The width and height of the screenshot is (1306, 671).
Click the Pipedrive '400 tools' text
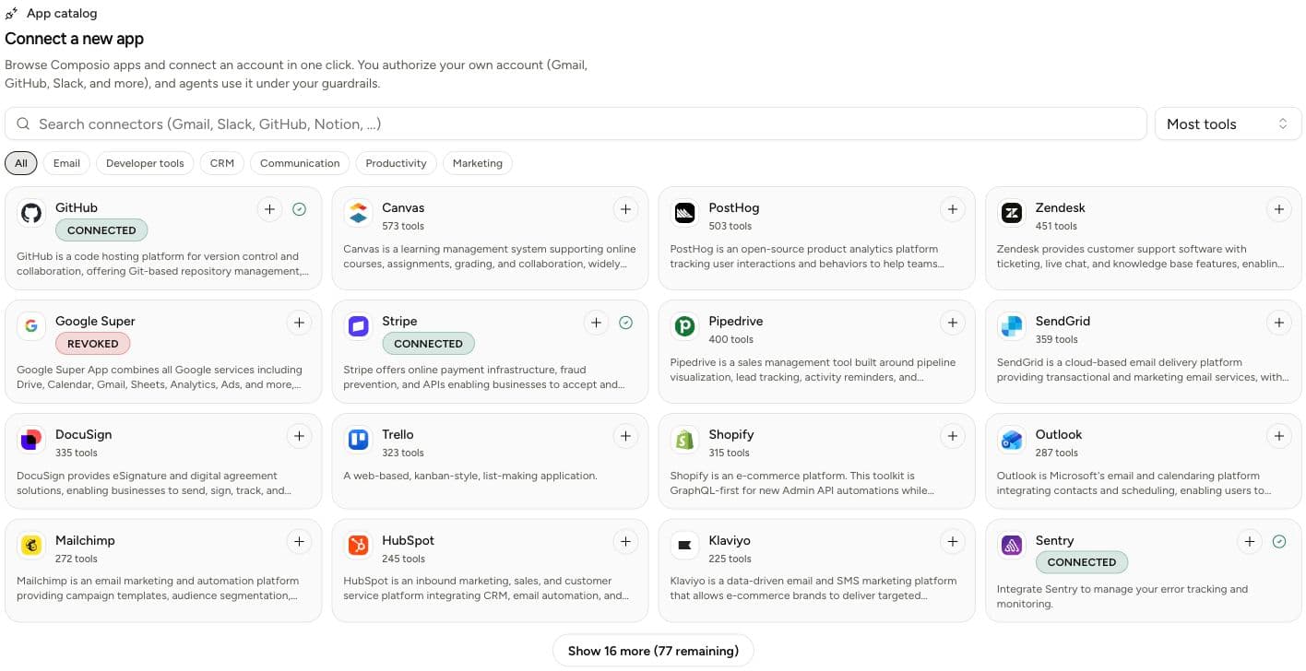click(x=730, y=339)
